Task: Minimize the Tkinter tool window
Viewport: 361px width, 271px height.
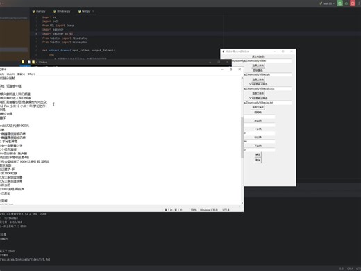Action: click(x=274, y=51)
